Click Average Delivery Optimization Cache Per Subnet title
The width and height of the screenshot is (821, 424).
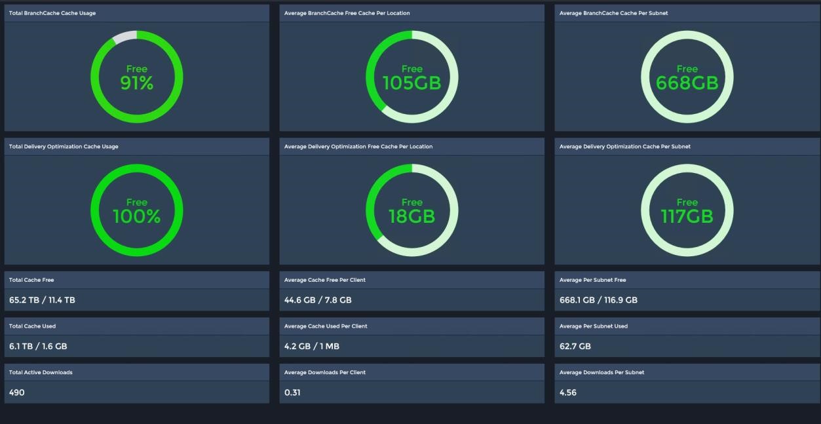(625, 146)
